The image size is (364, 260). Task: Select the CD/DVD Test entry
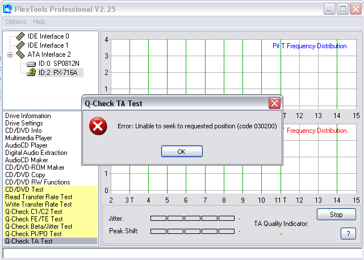click(51, 190)
